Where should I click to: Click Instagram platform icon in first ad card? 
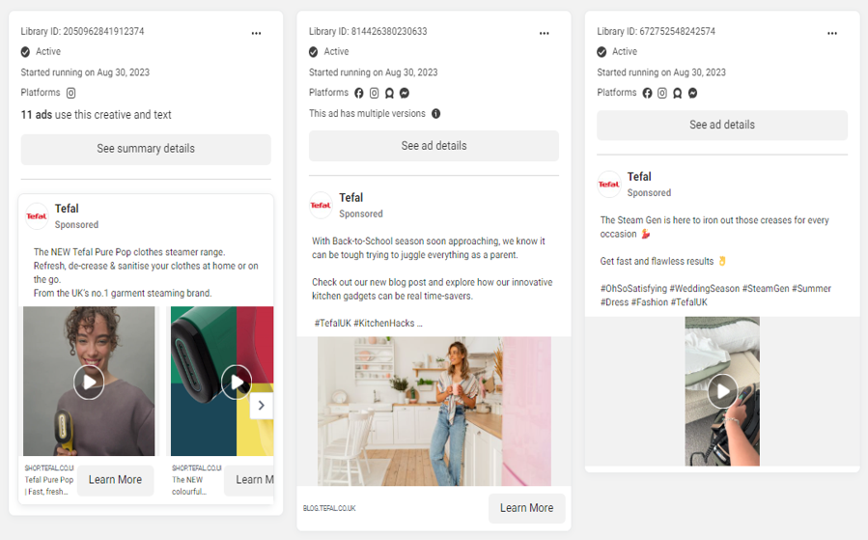click(x=70, y=93)
